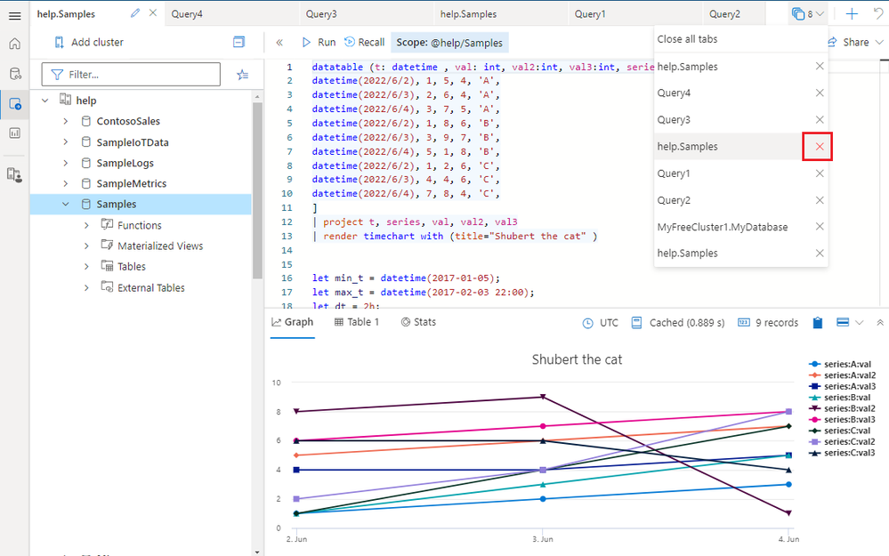
Task: Collapse results panel with up chevron
Action: tap(880, 323)
